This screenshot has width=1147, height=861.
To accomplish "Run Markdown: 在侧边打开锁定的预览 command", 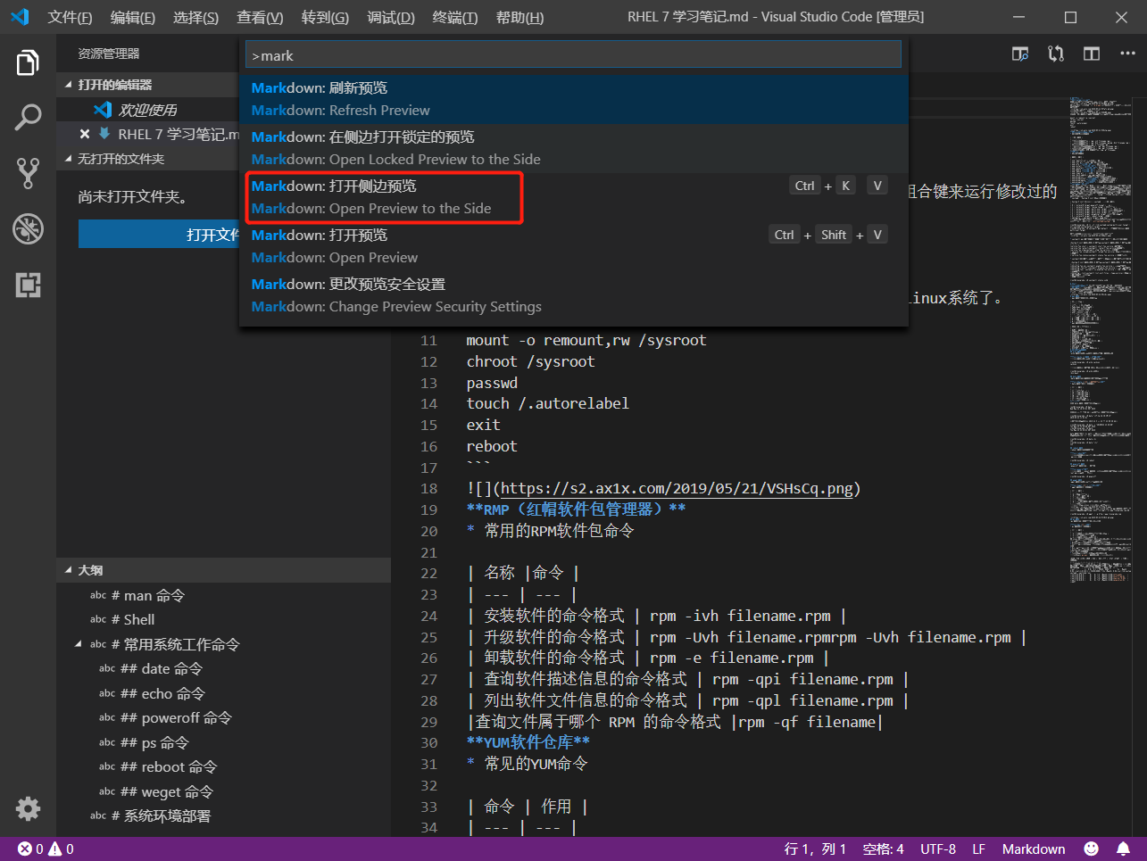I will coord(574,148).
